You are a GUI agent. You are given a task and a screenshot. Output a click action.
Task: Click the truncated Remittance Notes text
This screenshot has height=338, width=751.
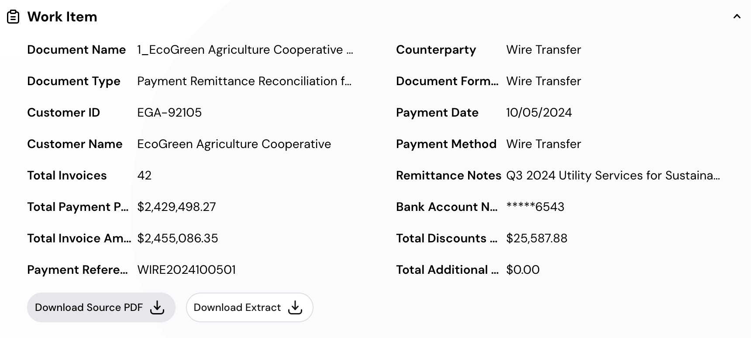[613, 176]
